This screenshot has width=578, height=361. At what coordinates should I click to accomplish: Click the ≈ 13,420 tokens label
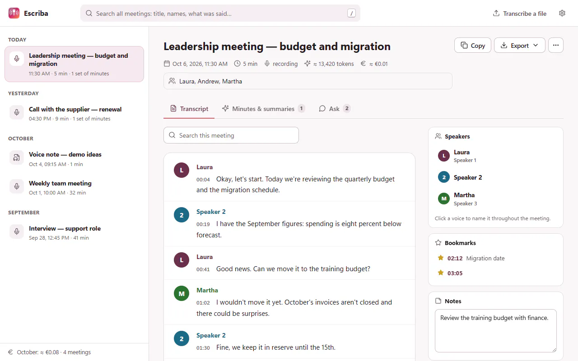tap(329, 64)
